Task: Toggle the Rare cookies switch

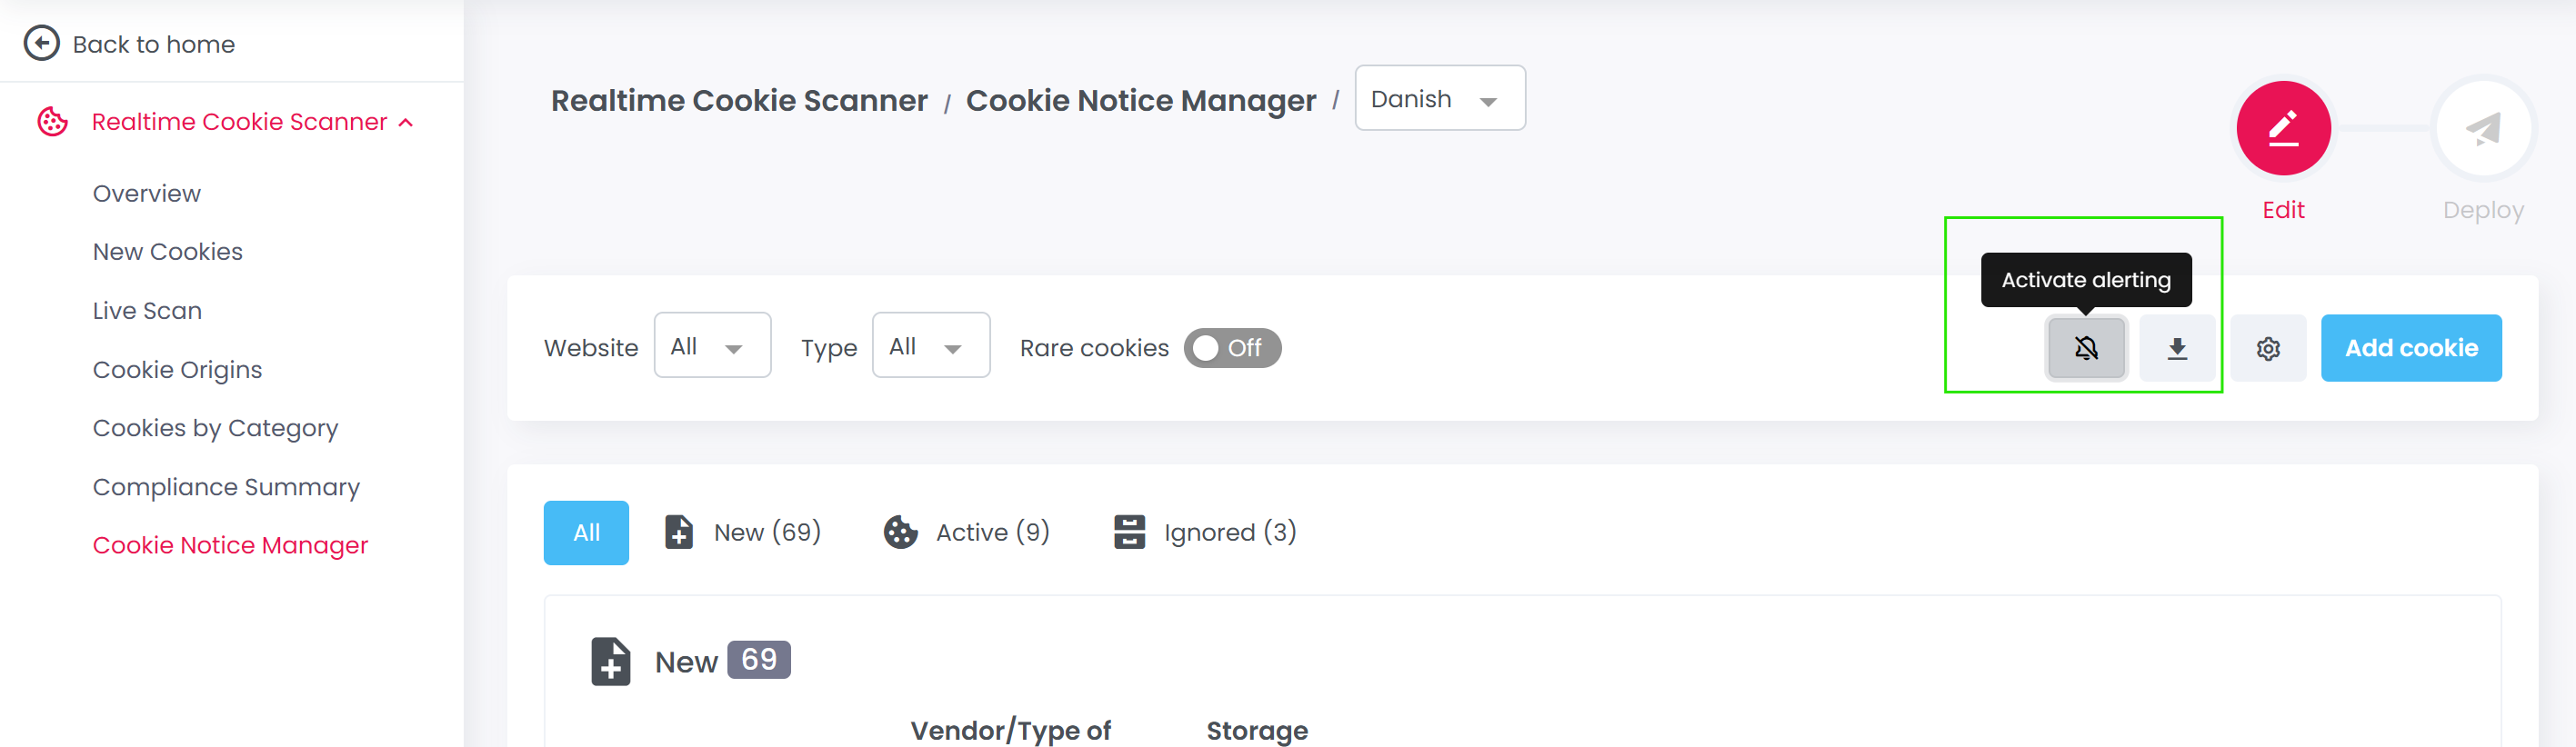Action: click(x=1231, y=348)
